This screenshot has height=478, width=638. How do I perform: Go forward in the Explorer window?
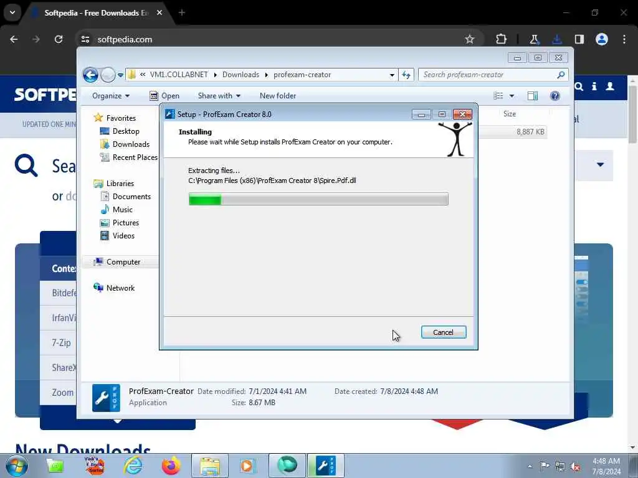108,75
